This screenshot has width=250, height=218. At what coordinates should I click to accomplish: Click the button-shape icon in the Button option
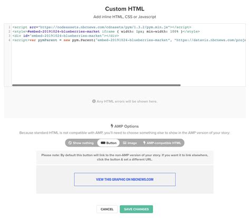pos(103,143)
